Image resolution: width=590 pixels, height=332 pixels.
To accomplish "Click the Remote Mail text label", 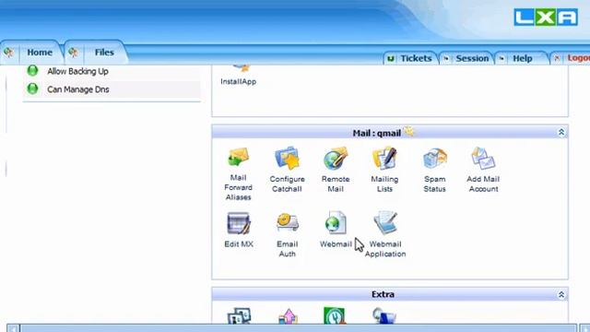I will [x=336, y=184].
